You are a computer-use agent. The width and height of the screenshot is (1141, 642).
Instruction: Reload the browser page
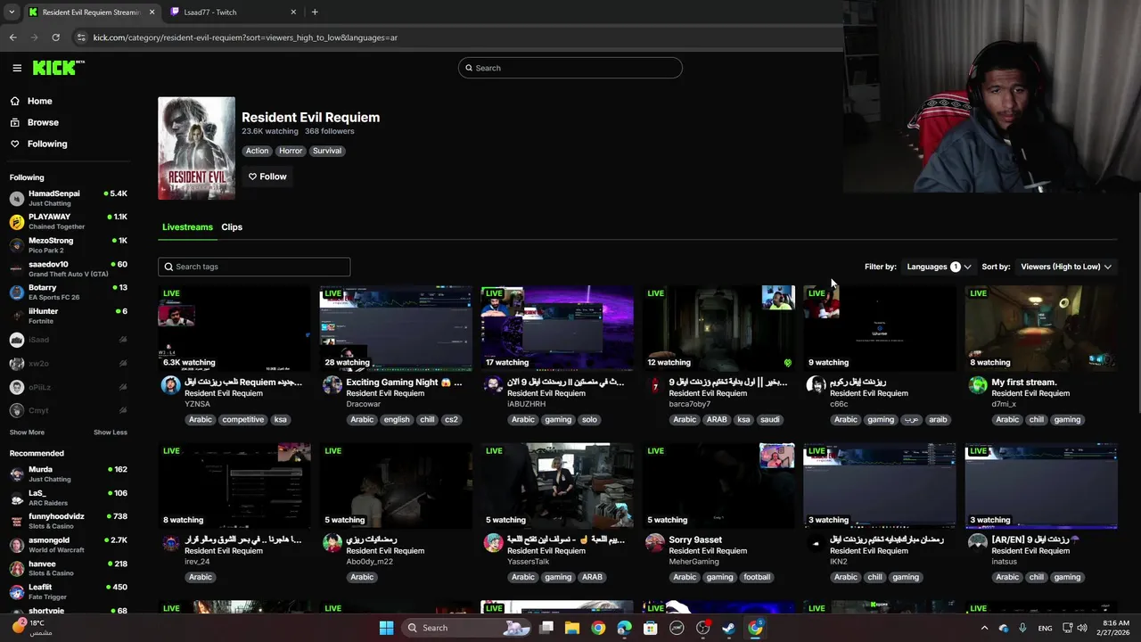tap(55, 37)
